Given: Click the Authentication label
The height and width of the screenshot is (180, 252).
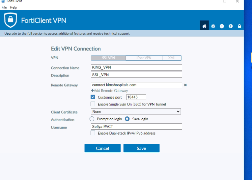Looking at the screenshot, I should pyautogui.click(x=63, y=120).
